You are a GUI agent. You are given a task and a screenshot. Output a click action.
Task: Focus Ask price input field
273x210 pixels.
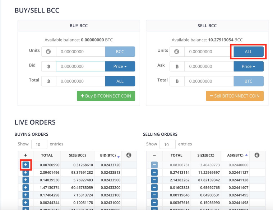click(x=209, y=66)
